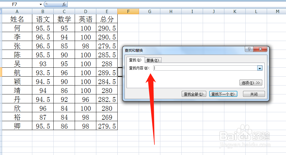286x155 pixels.
Task: Click 数学 score 92 in 丹 row
Action: 64,99
